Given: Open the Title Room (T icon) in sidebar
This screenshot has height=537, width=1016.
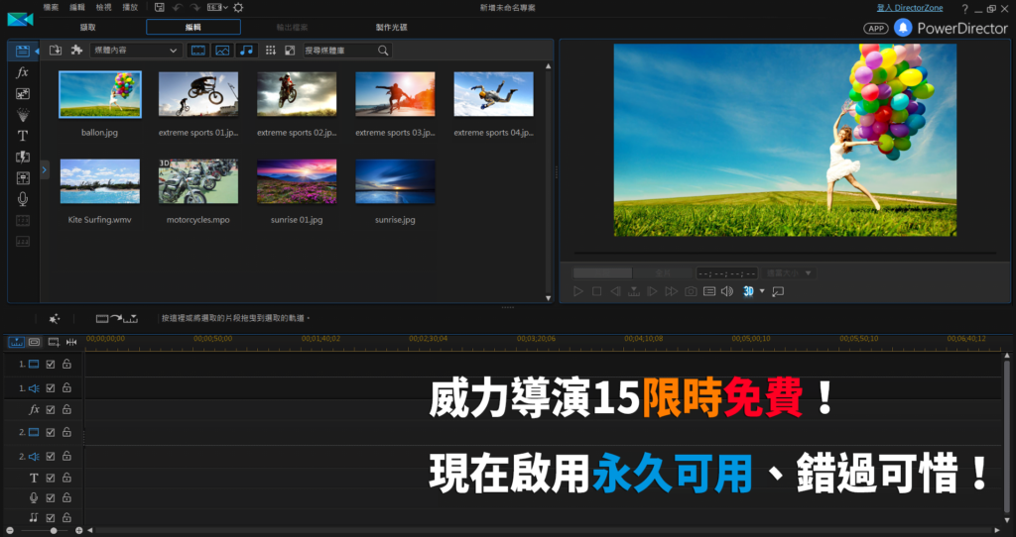Looking at the screenshot, I should pos(22,136).
